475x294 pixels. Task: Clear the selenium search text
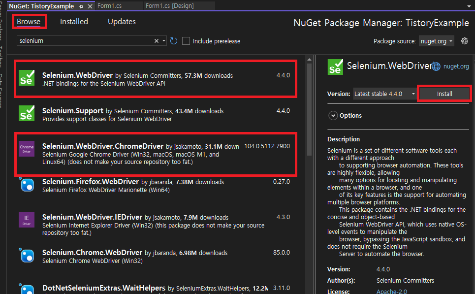click(157, 40)
